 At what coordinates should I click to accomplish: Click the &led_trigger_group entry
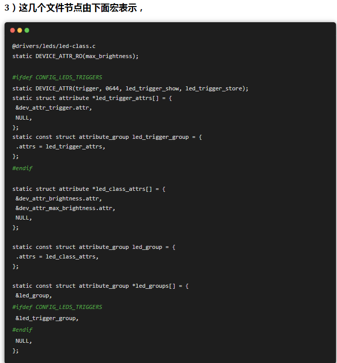click(47, 319)
